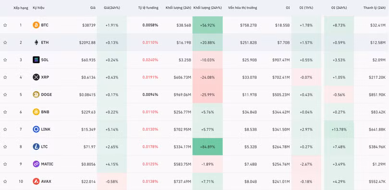Open the DOGE symbol link

coord(47,95)
